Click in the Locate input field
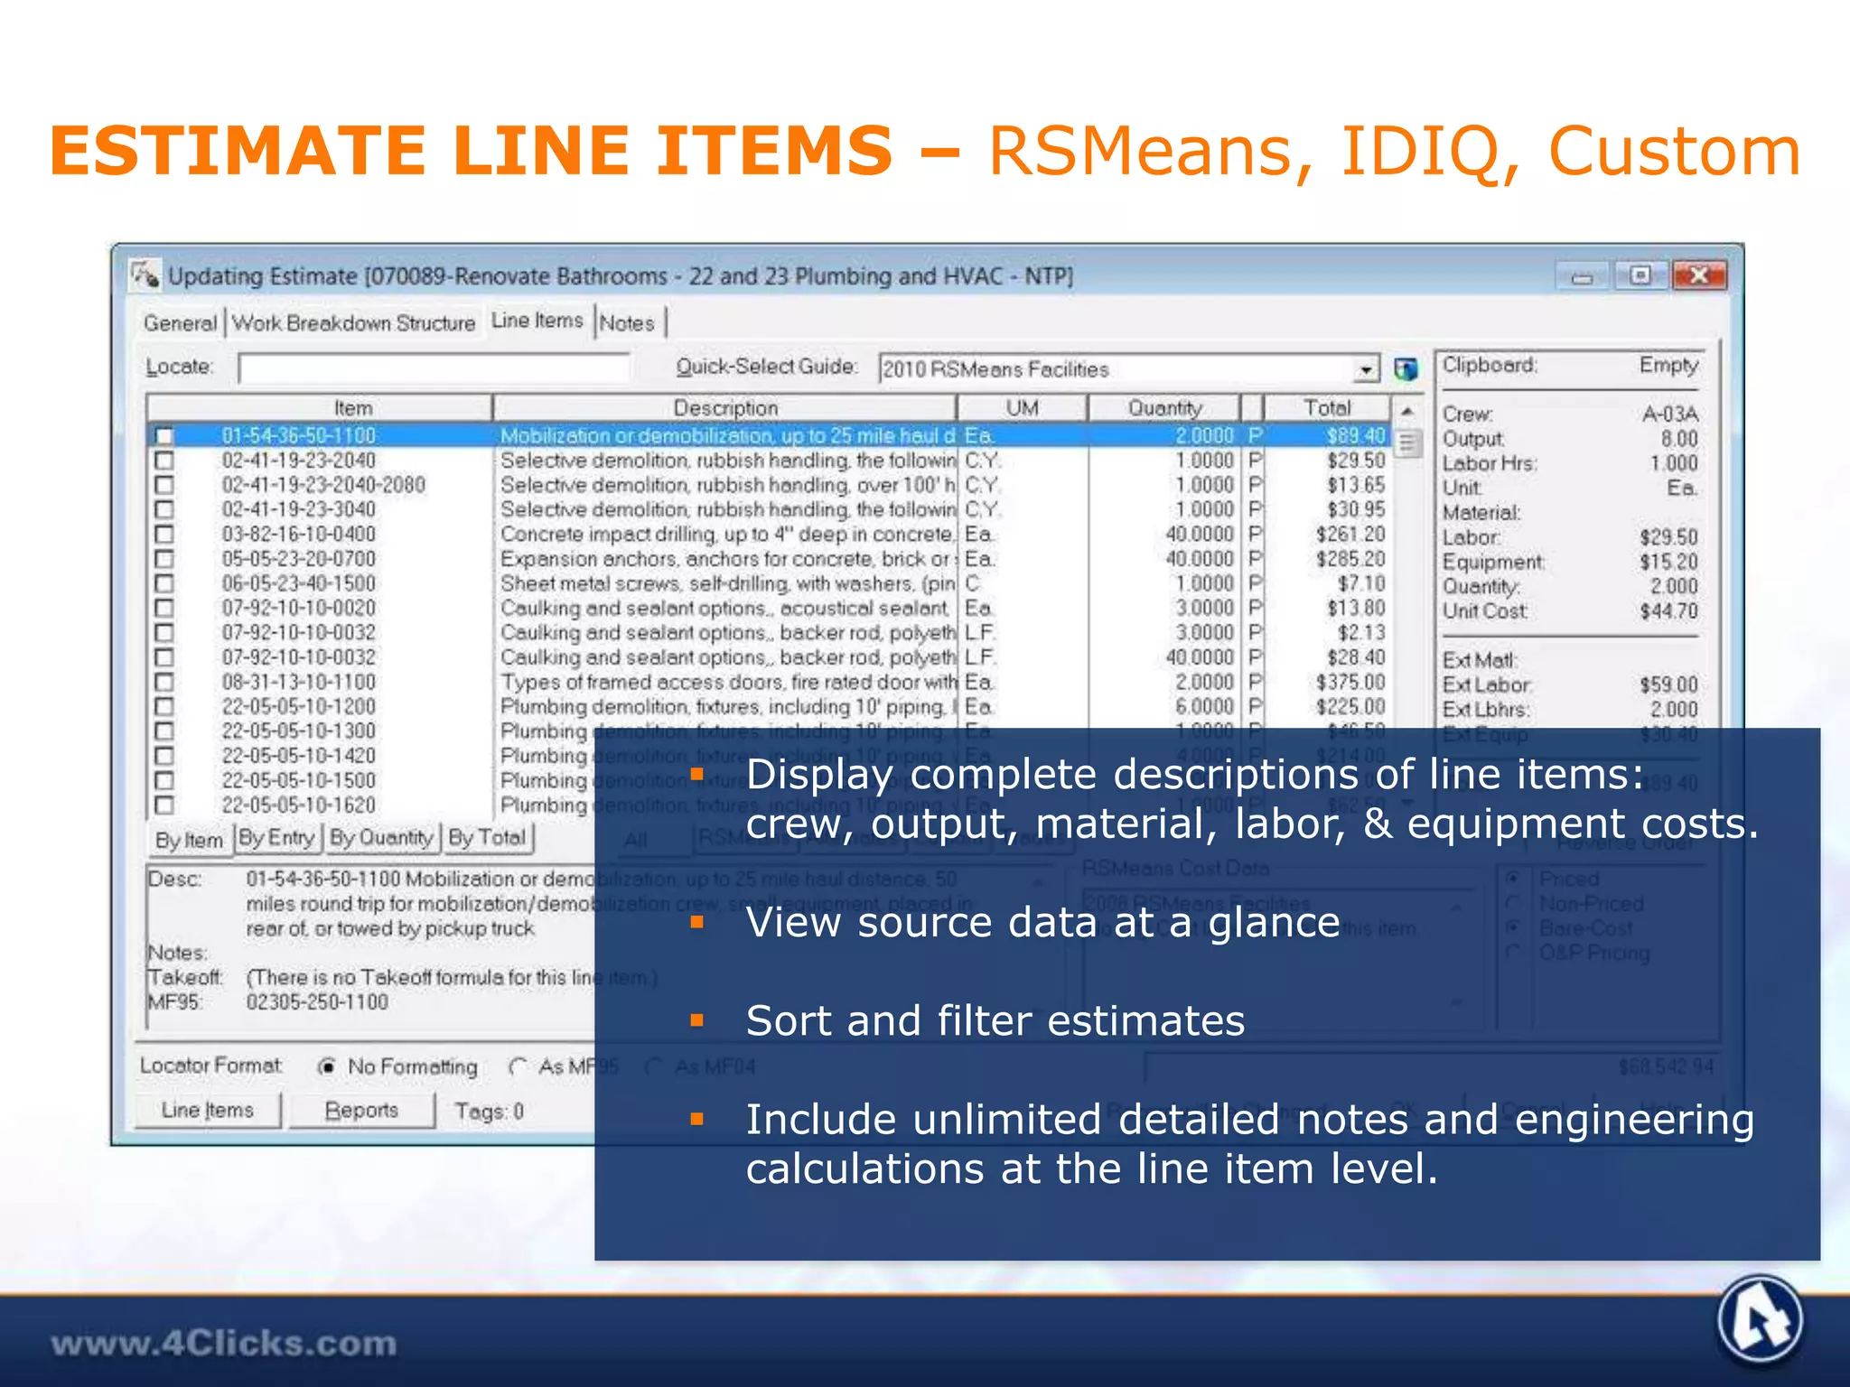This screenshot has height=1387, width=1850. click(434, 368)
